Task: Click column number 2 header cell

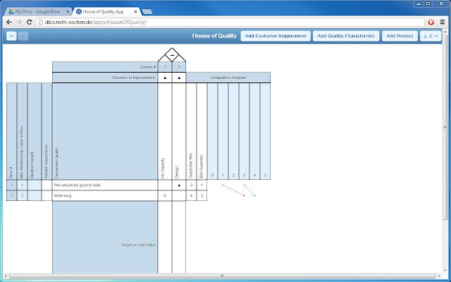Action: 179,67
